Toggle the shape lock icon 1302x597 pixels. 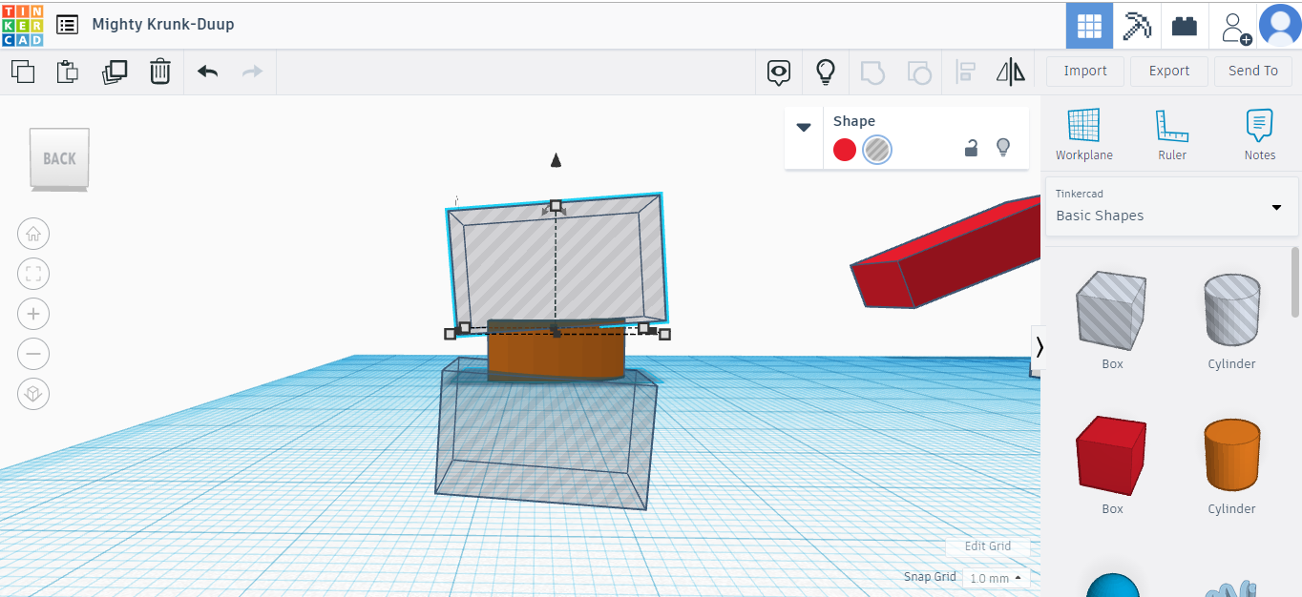[971, 148]
